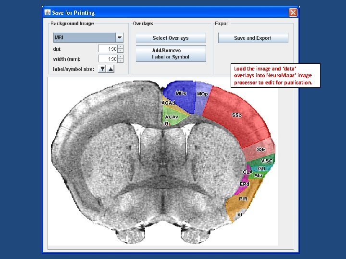Screen dimensions: 346x259
Task: Click the SSp label in red region
Action: (x=237, y=115)
